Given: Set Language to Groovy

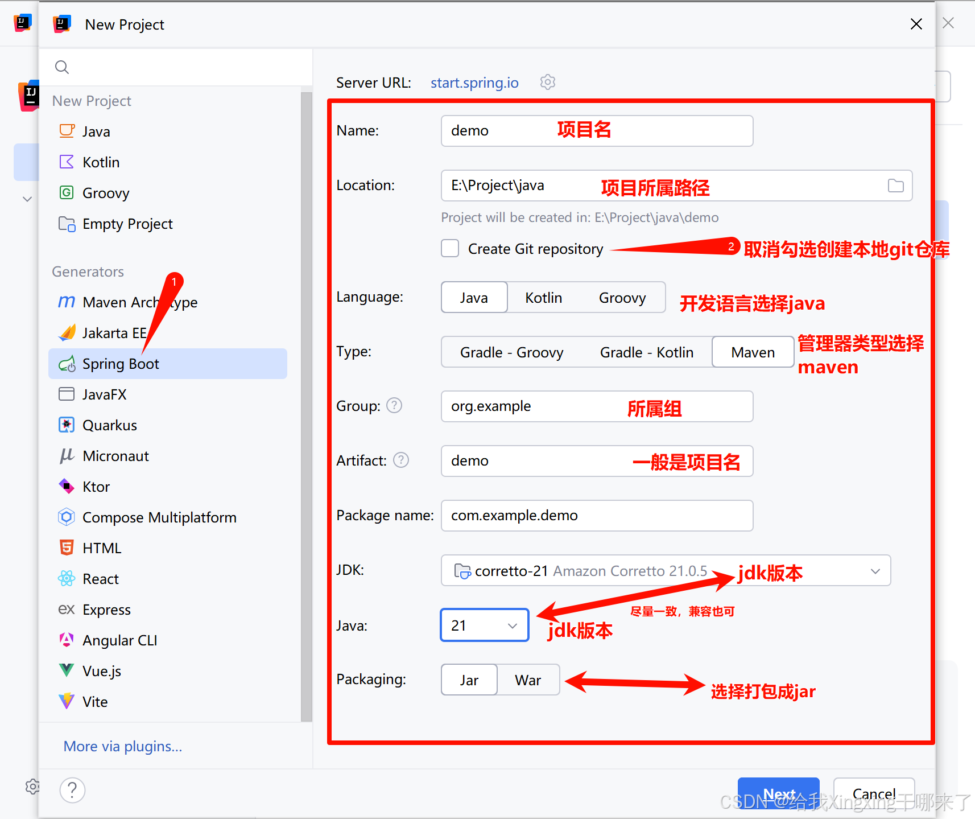Looking at the screenshot, I should (x=622, y=297).
